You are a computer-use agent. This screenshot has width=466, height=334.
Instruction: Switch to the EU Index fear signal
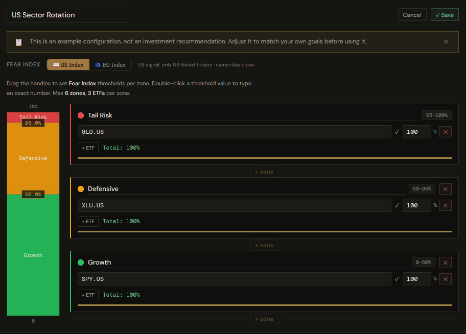click(x=110, y=65)
